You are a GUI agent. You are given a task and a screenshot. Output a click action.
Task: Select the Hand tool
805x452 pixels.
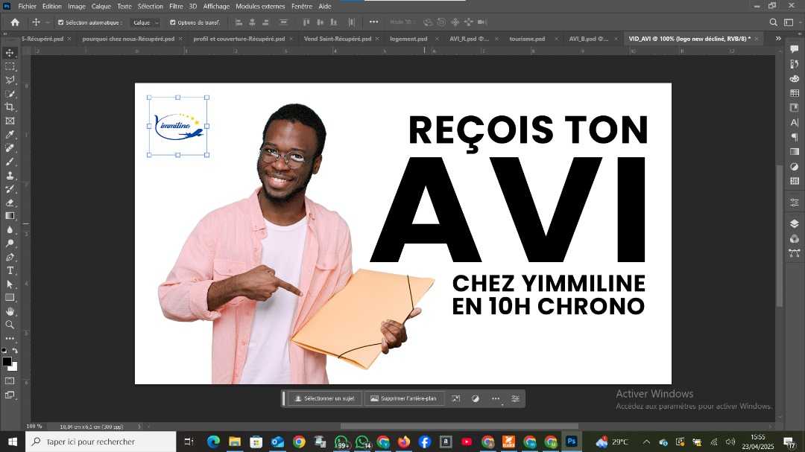pyautogui.click(x=10, y=311)
